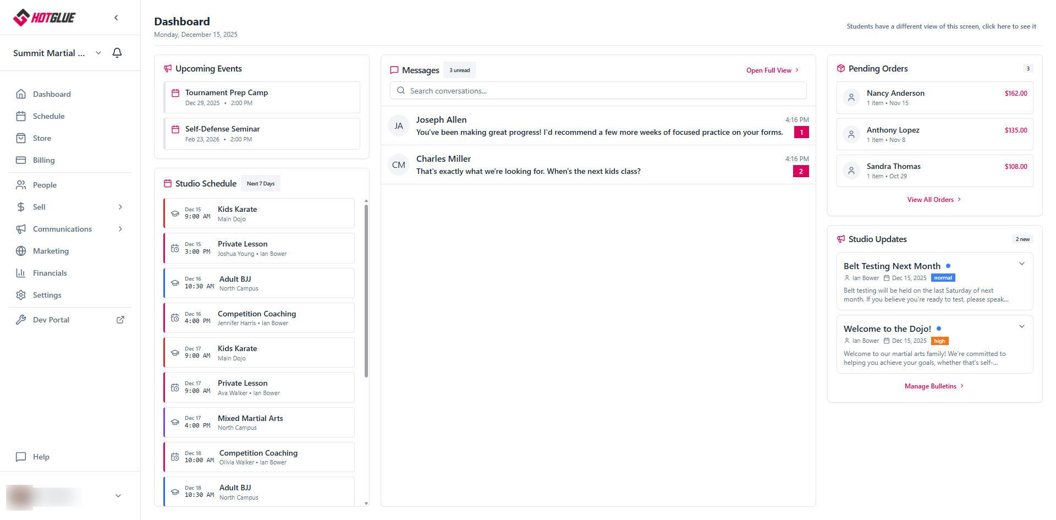Open Manage Bulletins
The height and width of the screenshot is (520, 1056).
[x=933, y=386]
